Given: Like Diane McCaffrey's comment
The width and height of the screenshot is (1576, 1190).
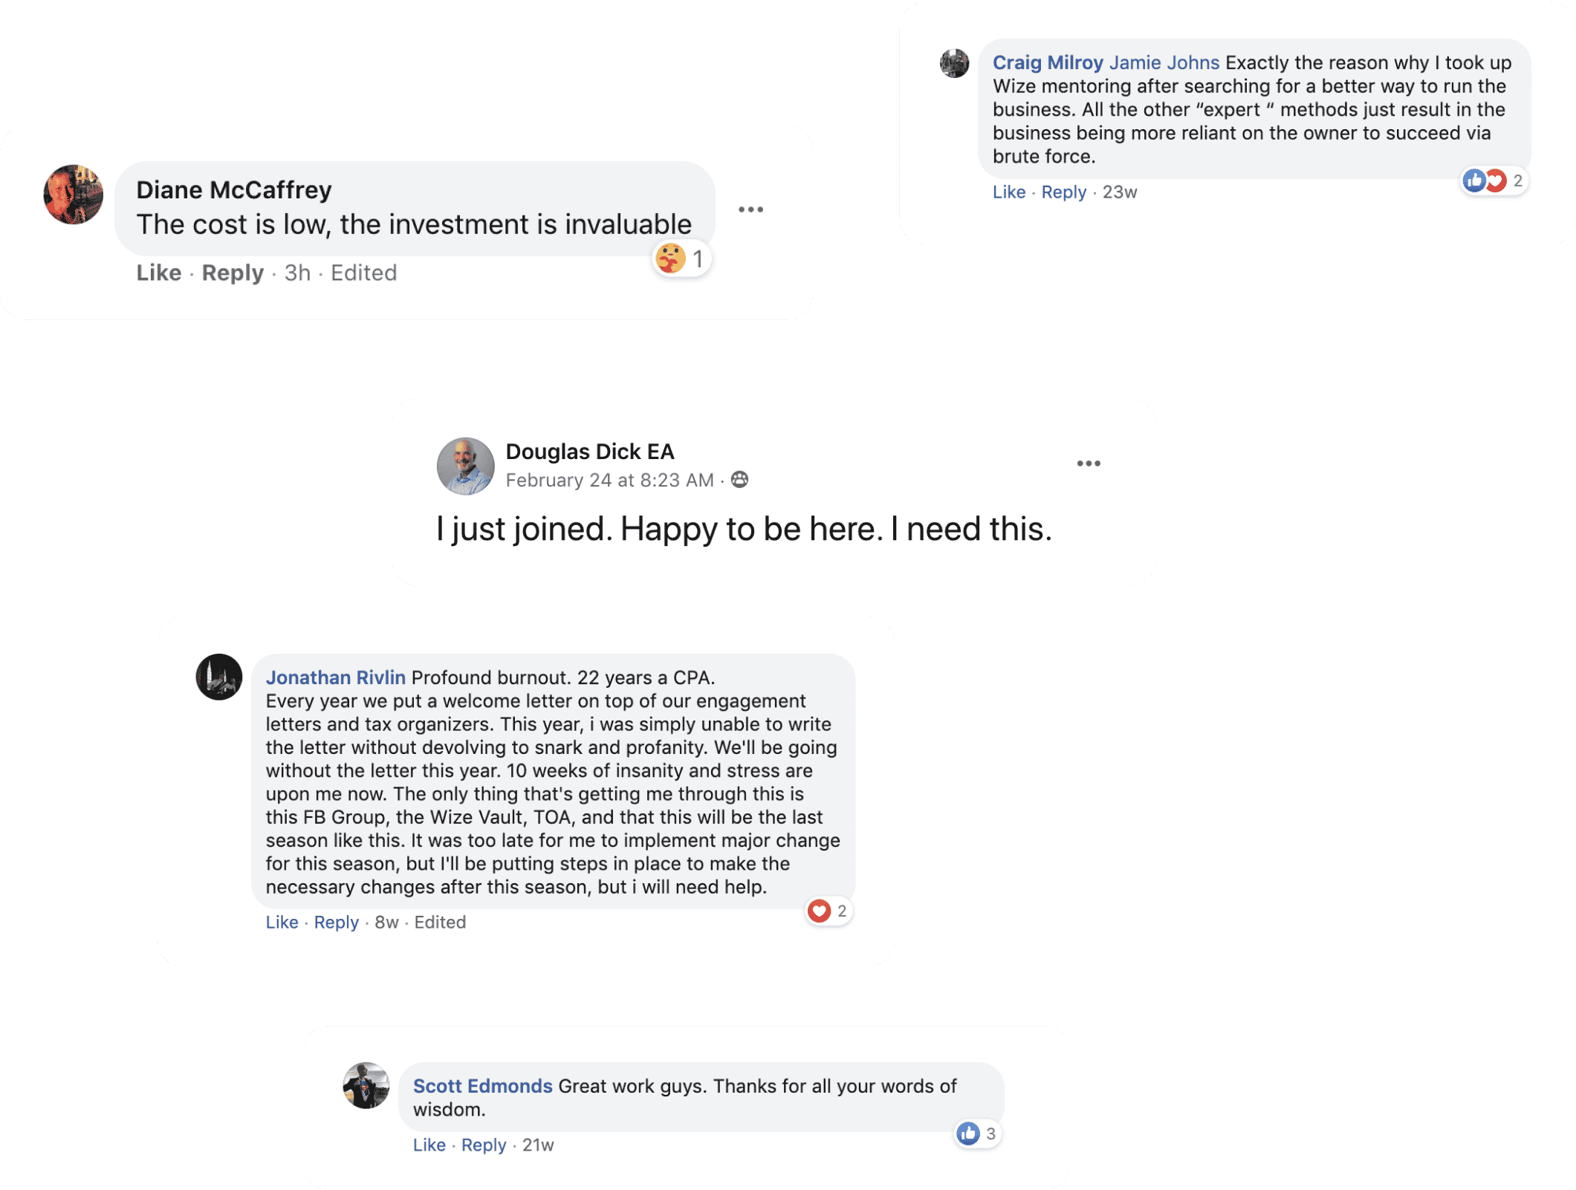Looking at the screenshot, I should pos(158,273).
